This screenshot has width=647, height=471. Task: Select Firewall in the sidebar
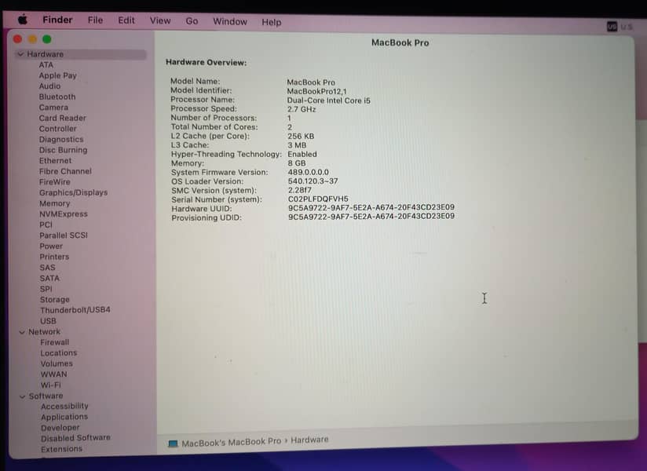(x=55, y=343)
